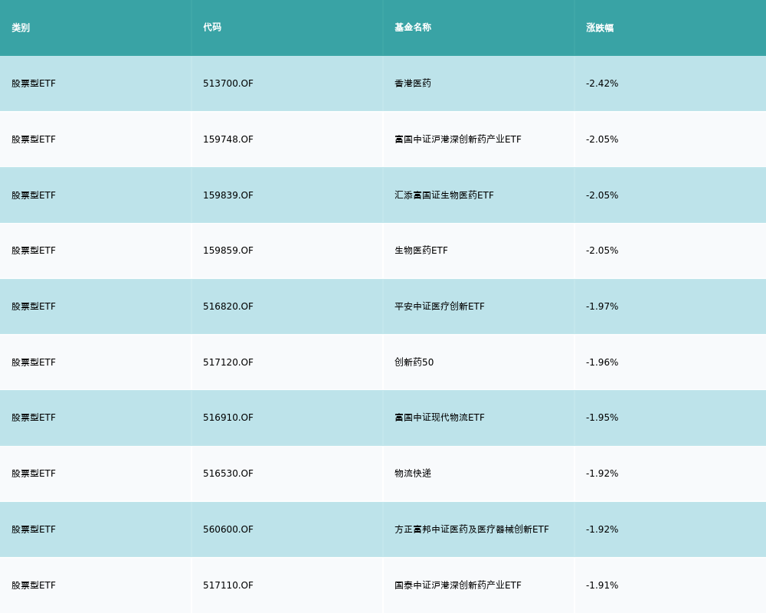Click fund code 159839.OF

[228, 195]
